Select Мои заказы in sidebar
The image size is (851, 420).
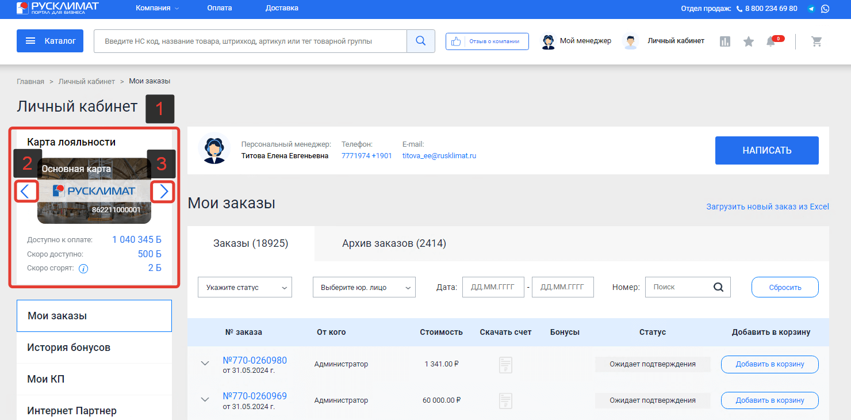[94, 316]
